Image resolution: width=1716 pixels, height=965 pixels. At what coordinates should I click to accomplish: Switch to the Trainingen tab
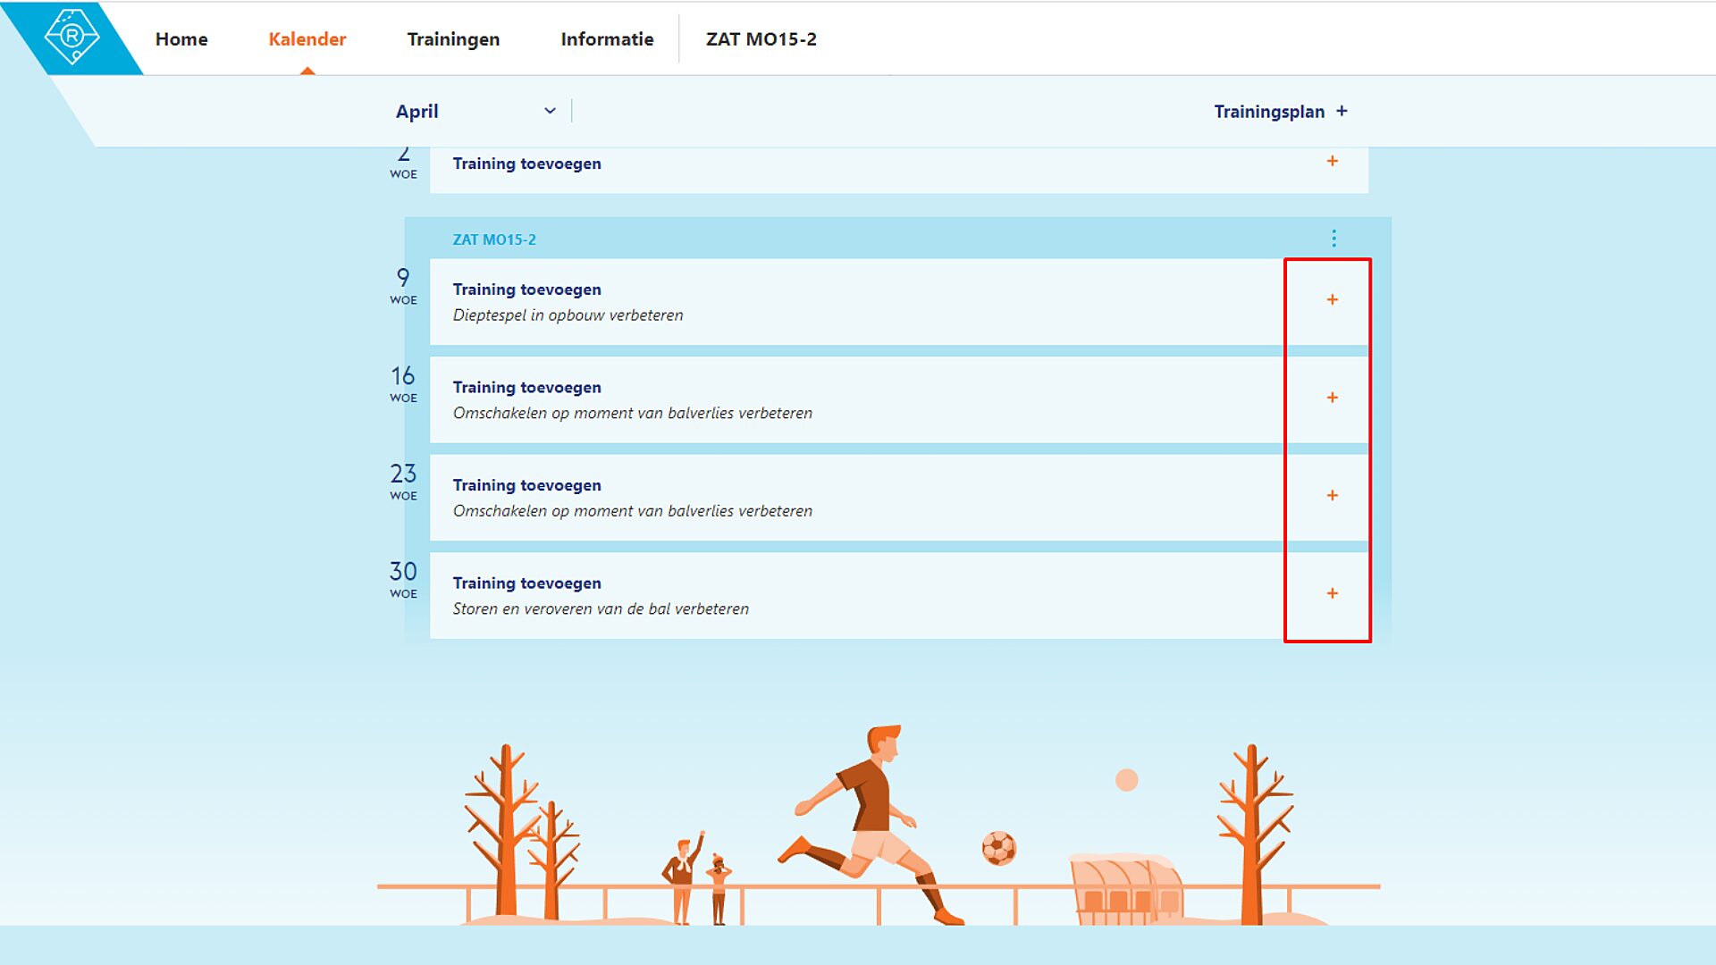453,39
